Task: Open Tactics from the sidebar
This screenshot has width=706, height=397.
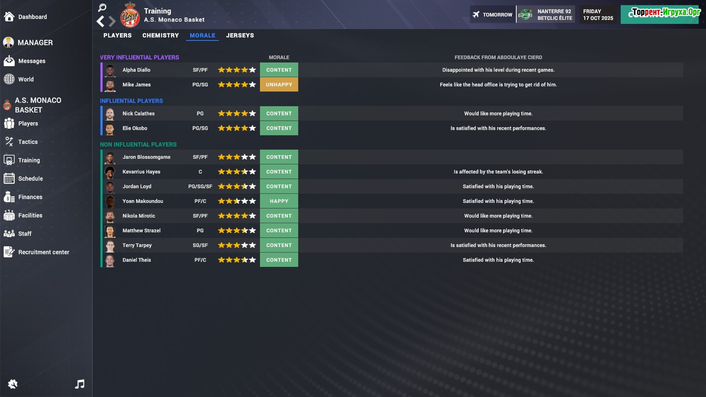Action: click(28, 142)
